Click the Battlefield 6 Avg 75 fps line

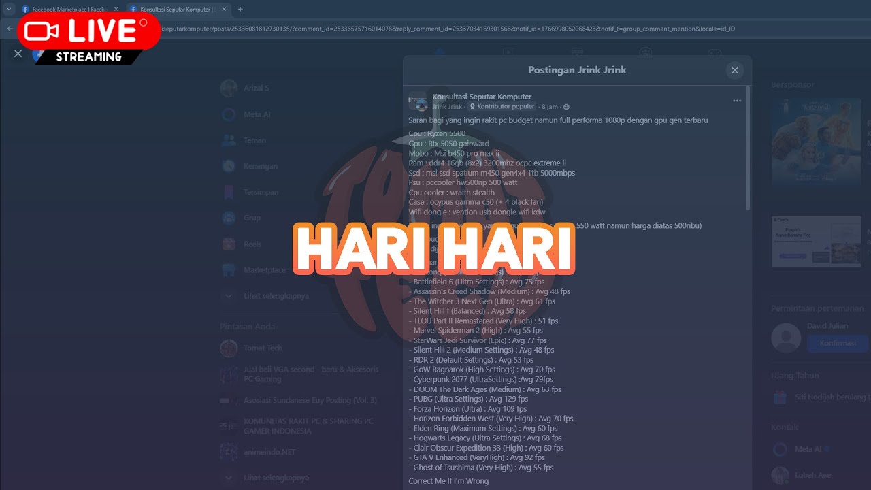point(477,282)
